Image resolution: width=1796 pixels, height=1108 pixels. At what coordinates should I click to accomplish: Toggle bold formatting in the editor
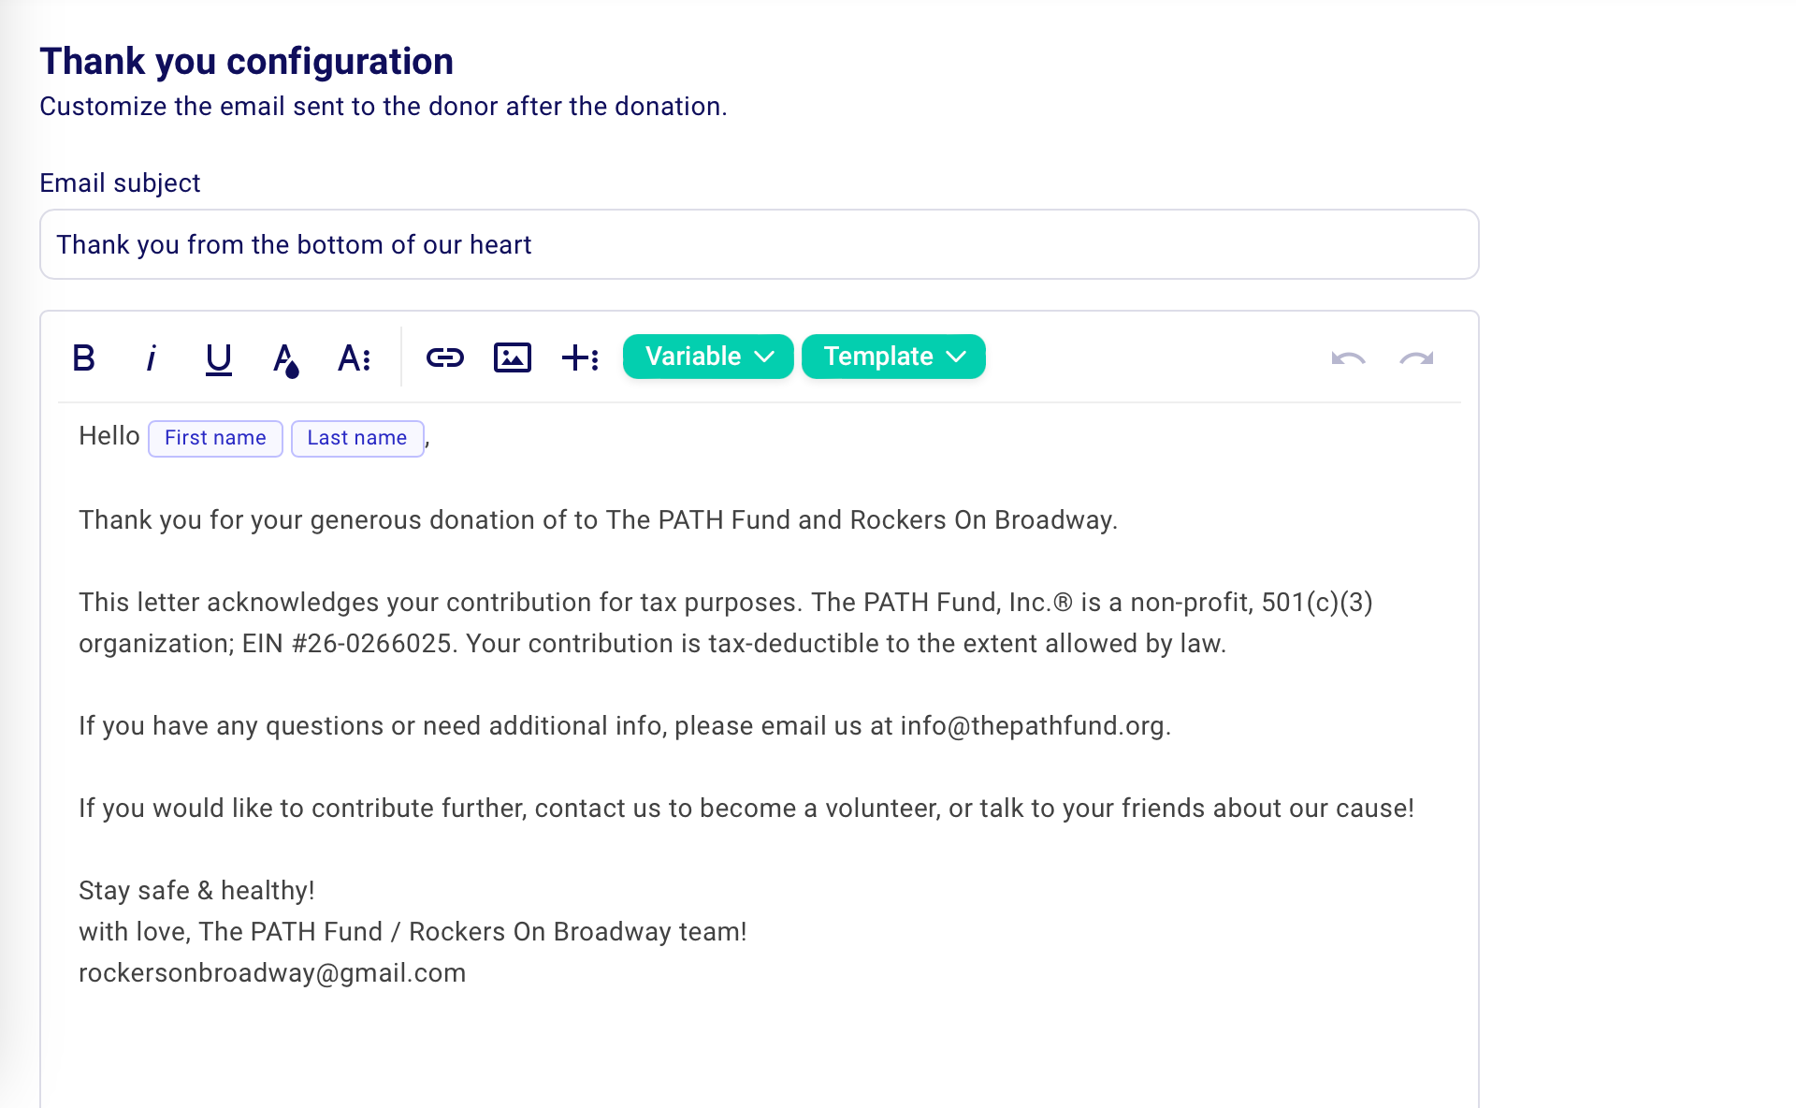pyautogui.click(x=84, y=357)
